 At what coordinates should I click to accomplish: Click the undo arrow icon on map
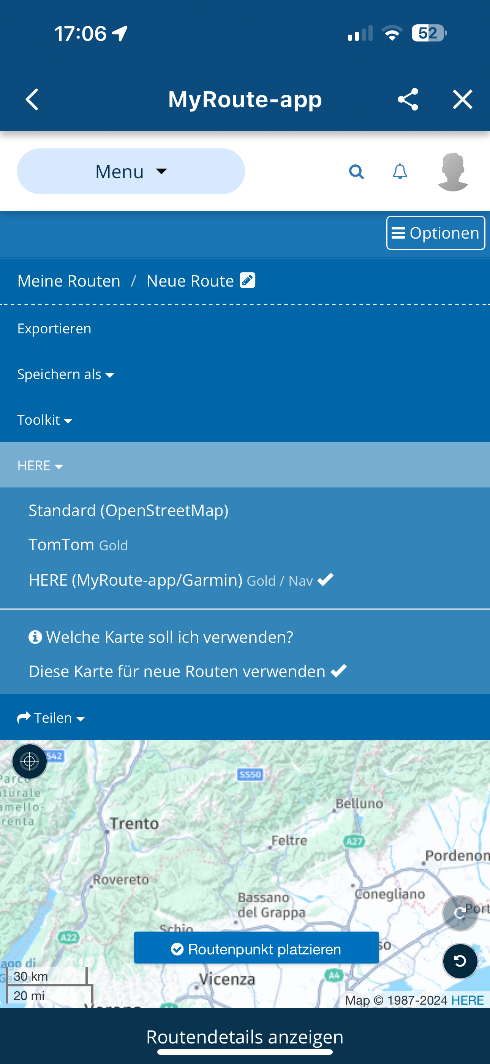460,961
